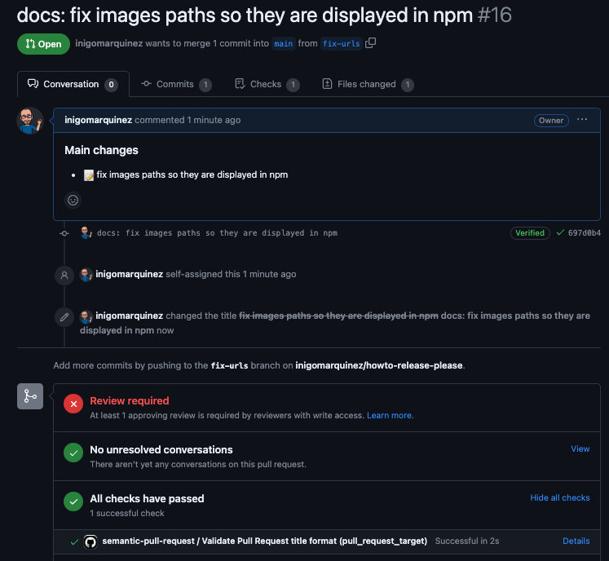Image resolution: width=609 pixels, height=561 pixels.
Task: Click 'All checks have passed' heading text
Action: pos(147,498)
